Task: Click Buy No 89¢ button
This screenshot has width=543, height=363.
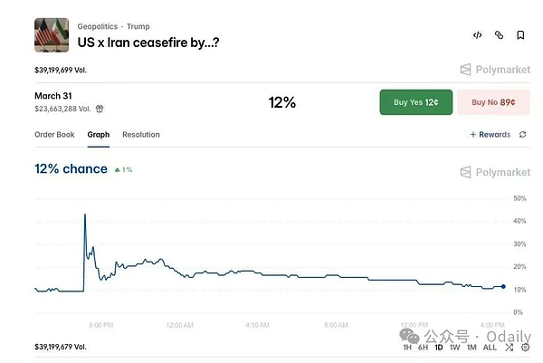Action: click(493, 102)
